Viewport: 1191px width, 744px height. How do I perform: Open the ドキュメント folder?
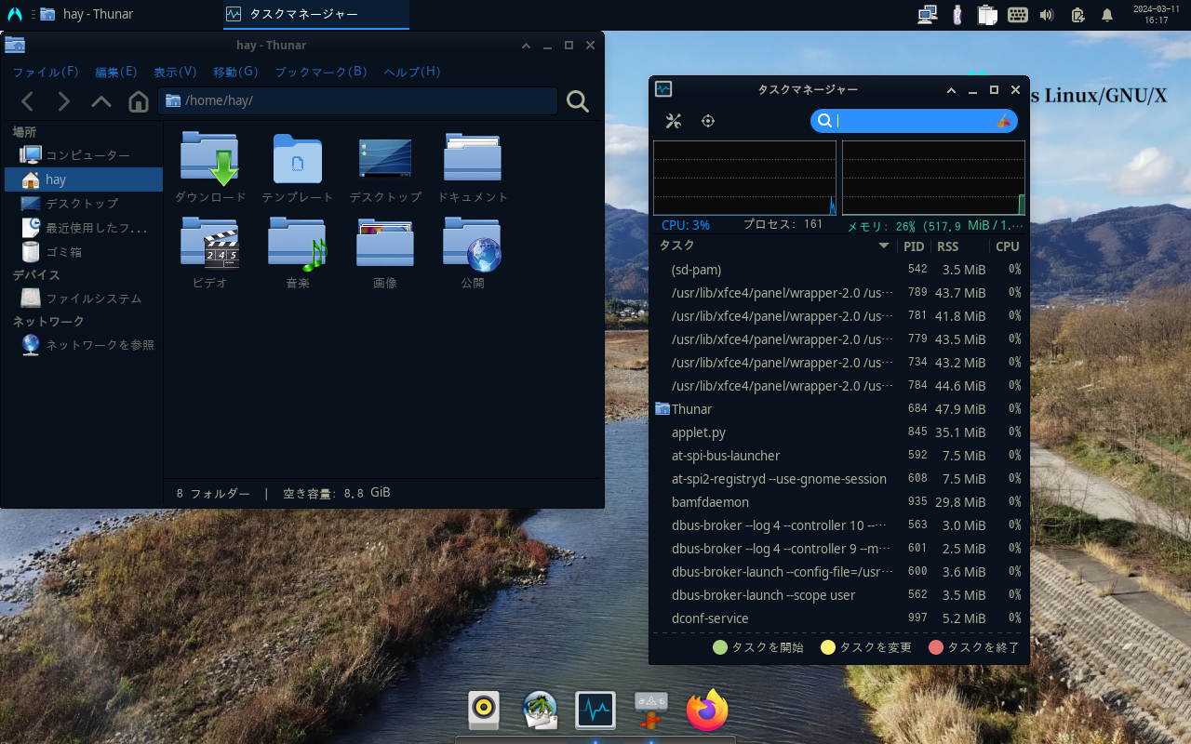click(473, 167)
